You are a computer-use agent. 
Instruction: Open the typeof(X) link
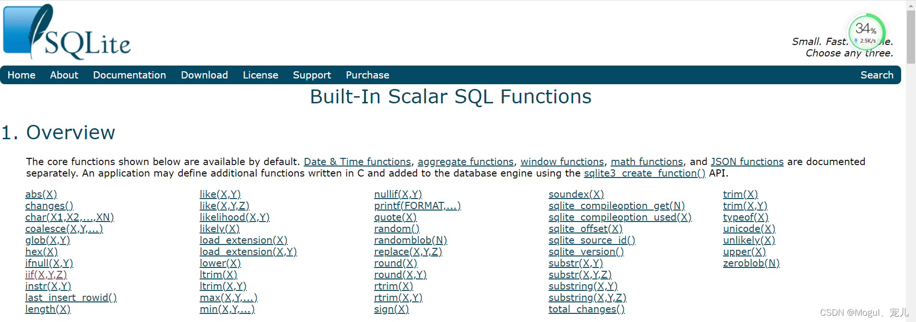746,217
